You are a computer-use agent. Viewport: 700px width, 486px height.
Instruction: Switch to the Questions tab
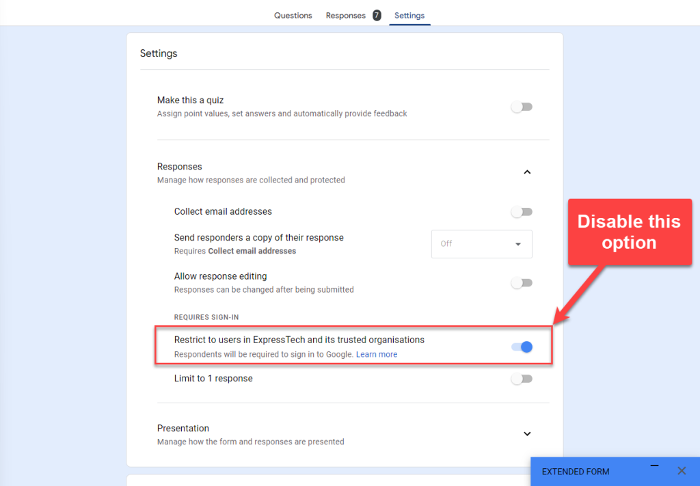293,15
